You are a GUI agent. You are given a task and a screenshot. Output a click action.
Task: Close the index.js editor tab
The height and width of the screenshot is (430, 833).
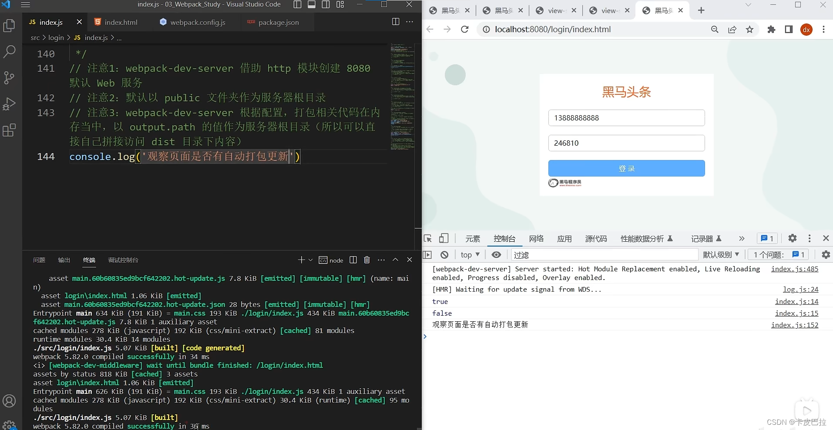pyautogui.click(x=79, y=22)
